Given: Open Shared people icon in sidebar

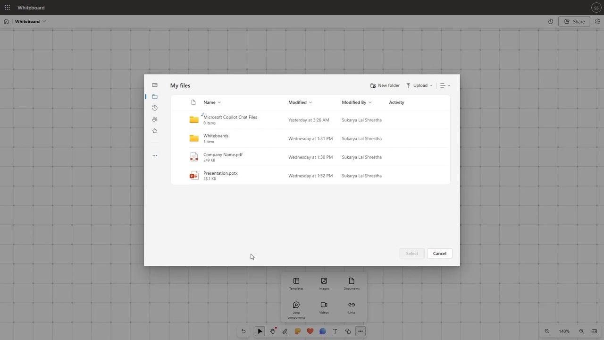Looking at the screenshot, I should (x=155, y=119).
